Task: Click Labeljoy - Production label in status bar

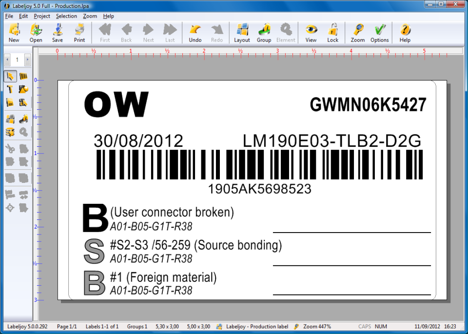Action: (x=257, y=327)
